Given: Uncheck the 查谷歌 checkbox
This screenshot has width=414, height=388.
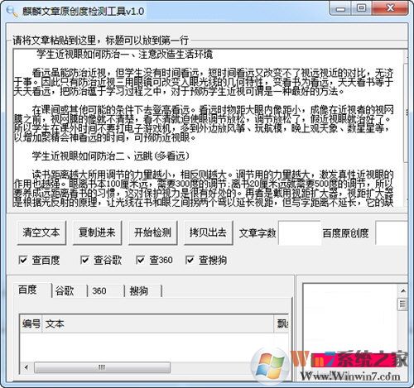Looking at the screenshot, I should (x=84, y=260).
